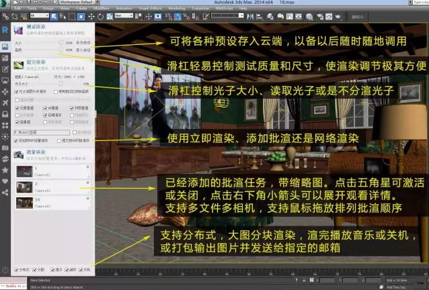The width and height of the screenshot is (429, 290).
Task: Open the Tools menu
Action: tap(32, 8)
